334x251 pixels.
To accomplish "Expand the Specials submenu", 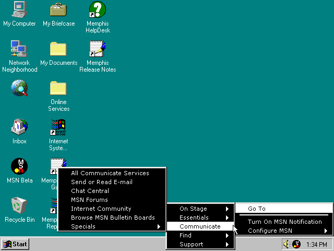I will (x=112, y=226).
